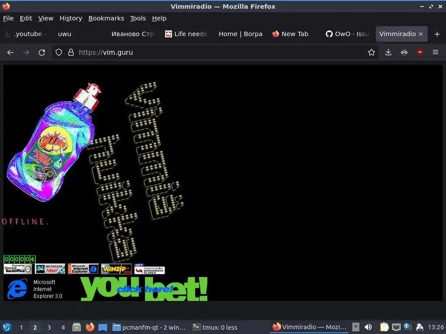Open the Downloads panel
This screenshot has width=446, height=334.
(x=388, y=52)
